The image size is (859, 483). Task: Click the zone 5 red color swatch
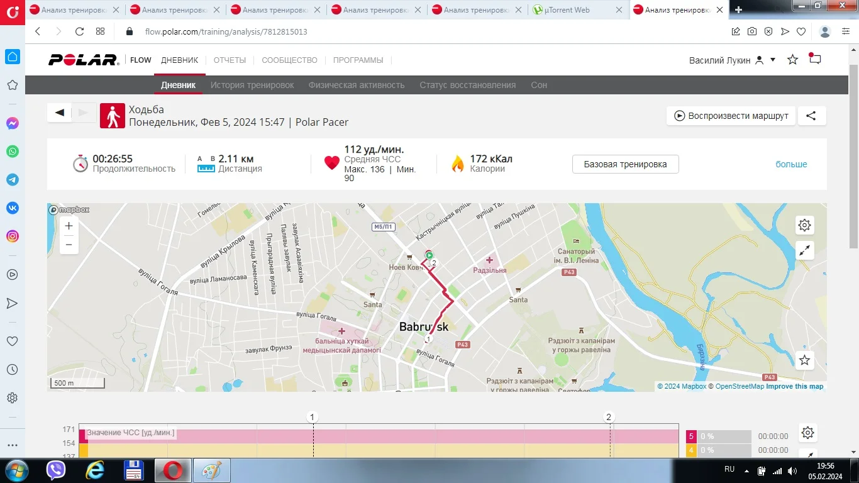pyautogui.click(x=691, y=436)
